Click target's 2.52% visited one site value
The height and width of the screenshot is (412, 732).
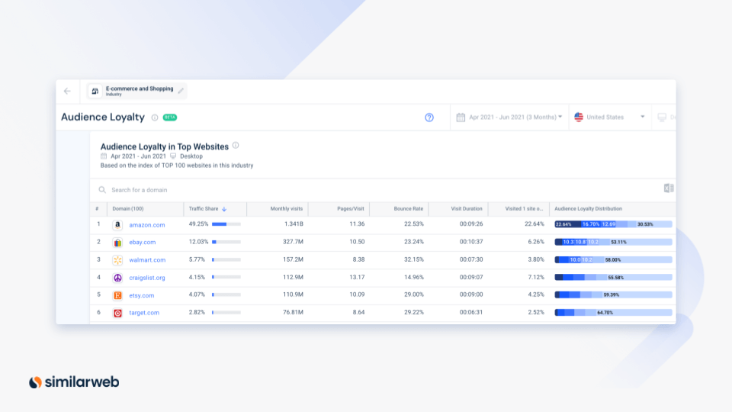536,313
